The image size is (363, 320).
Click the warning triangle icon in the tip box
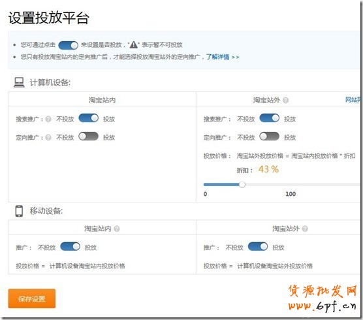[x=134, y=44]
